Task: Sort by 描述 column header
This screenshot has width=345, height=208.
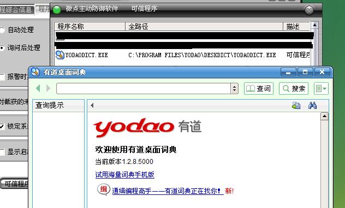Action: 296,27
